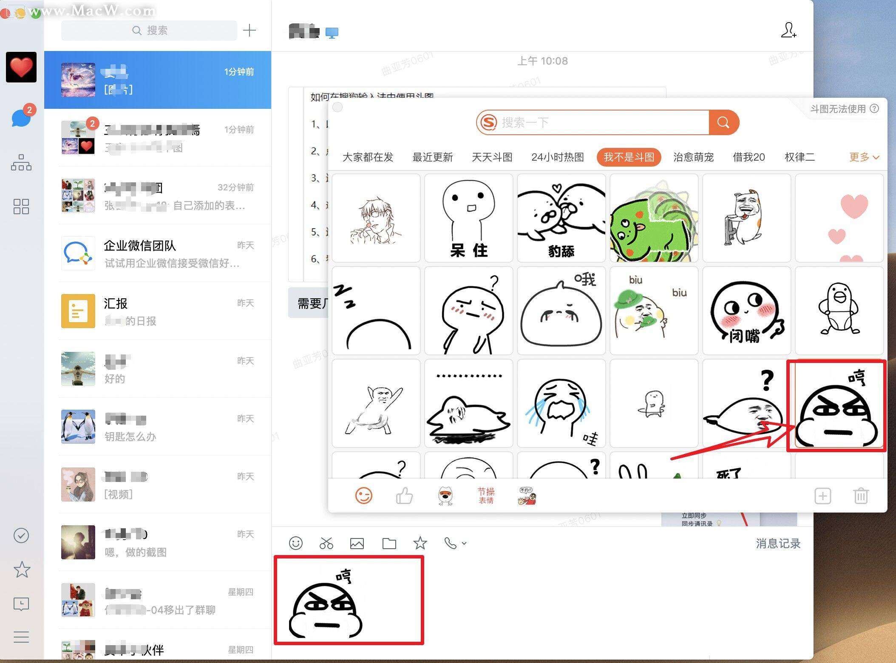Screen dimensions: 896x663
Task: Open the 企业微信团队 conversation
Action: [x=158, y=254]
